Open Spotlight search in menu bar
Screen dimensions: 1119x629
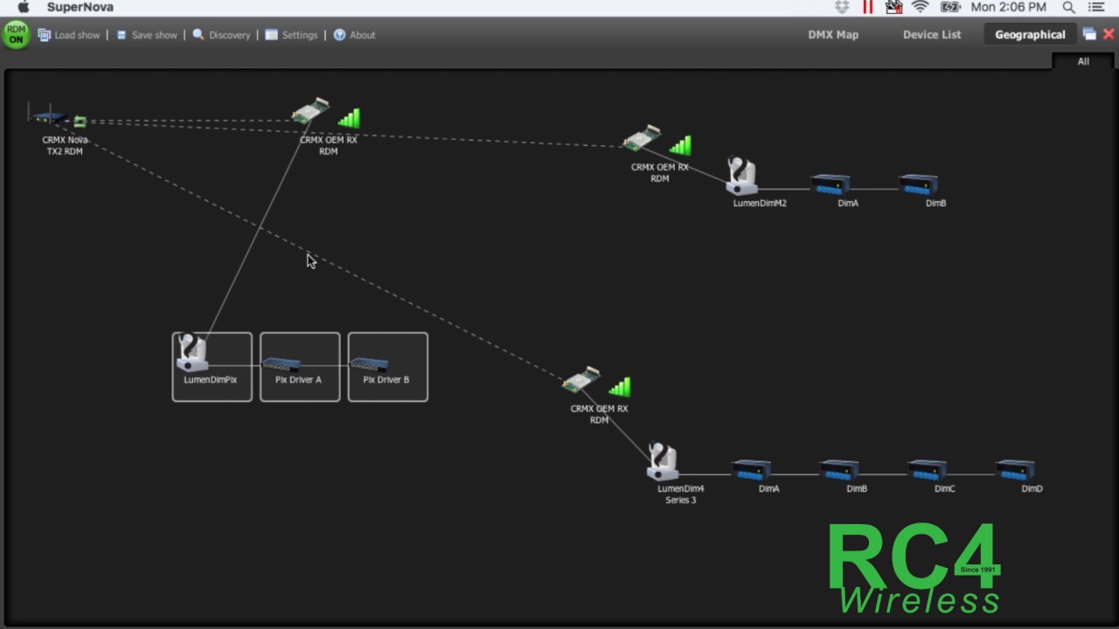click(1068, 7)
